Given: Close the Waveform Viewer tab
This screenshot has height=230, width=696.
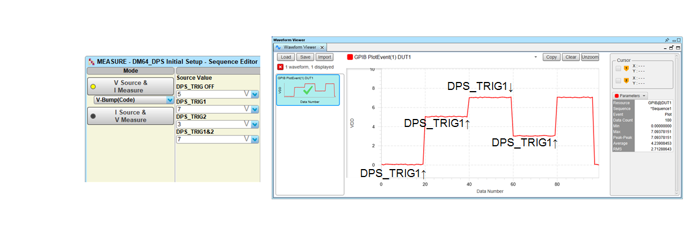Looking at the screenshot, I should click(x=322, y=48).
